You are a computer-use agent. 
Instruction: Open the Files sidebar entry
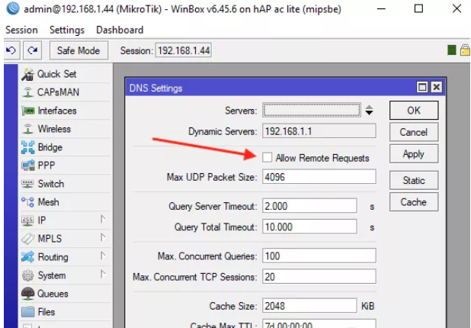46,312
